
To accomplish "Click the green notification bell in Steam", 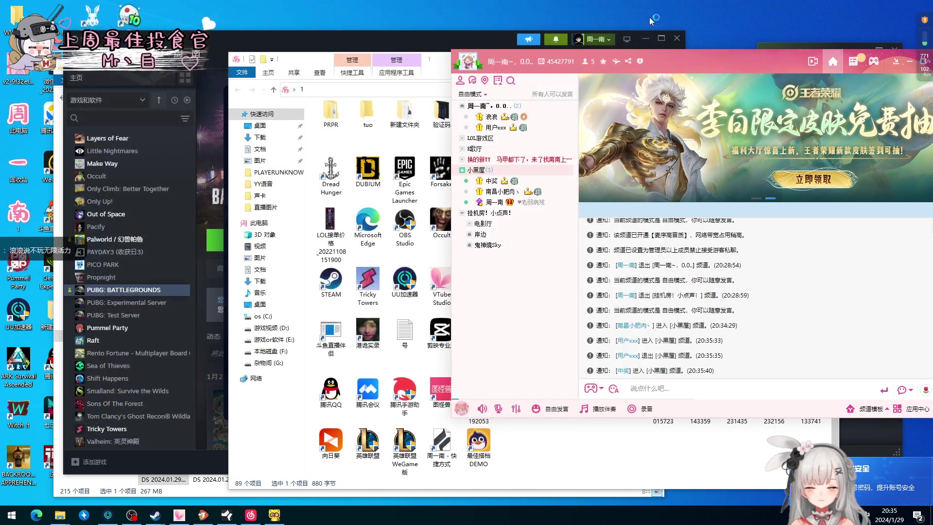I will (x=556, y=39).
